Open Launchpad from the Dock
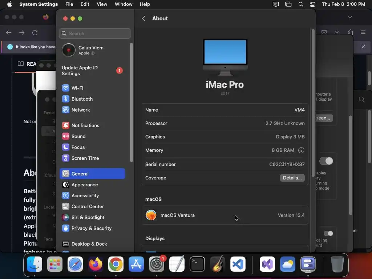 click(55, 264)
